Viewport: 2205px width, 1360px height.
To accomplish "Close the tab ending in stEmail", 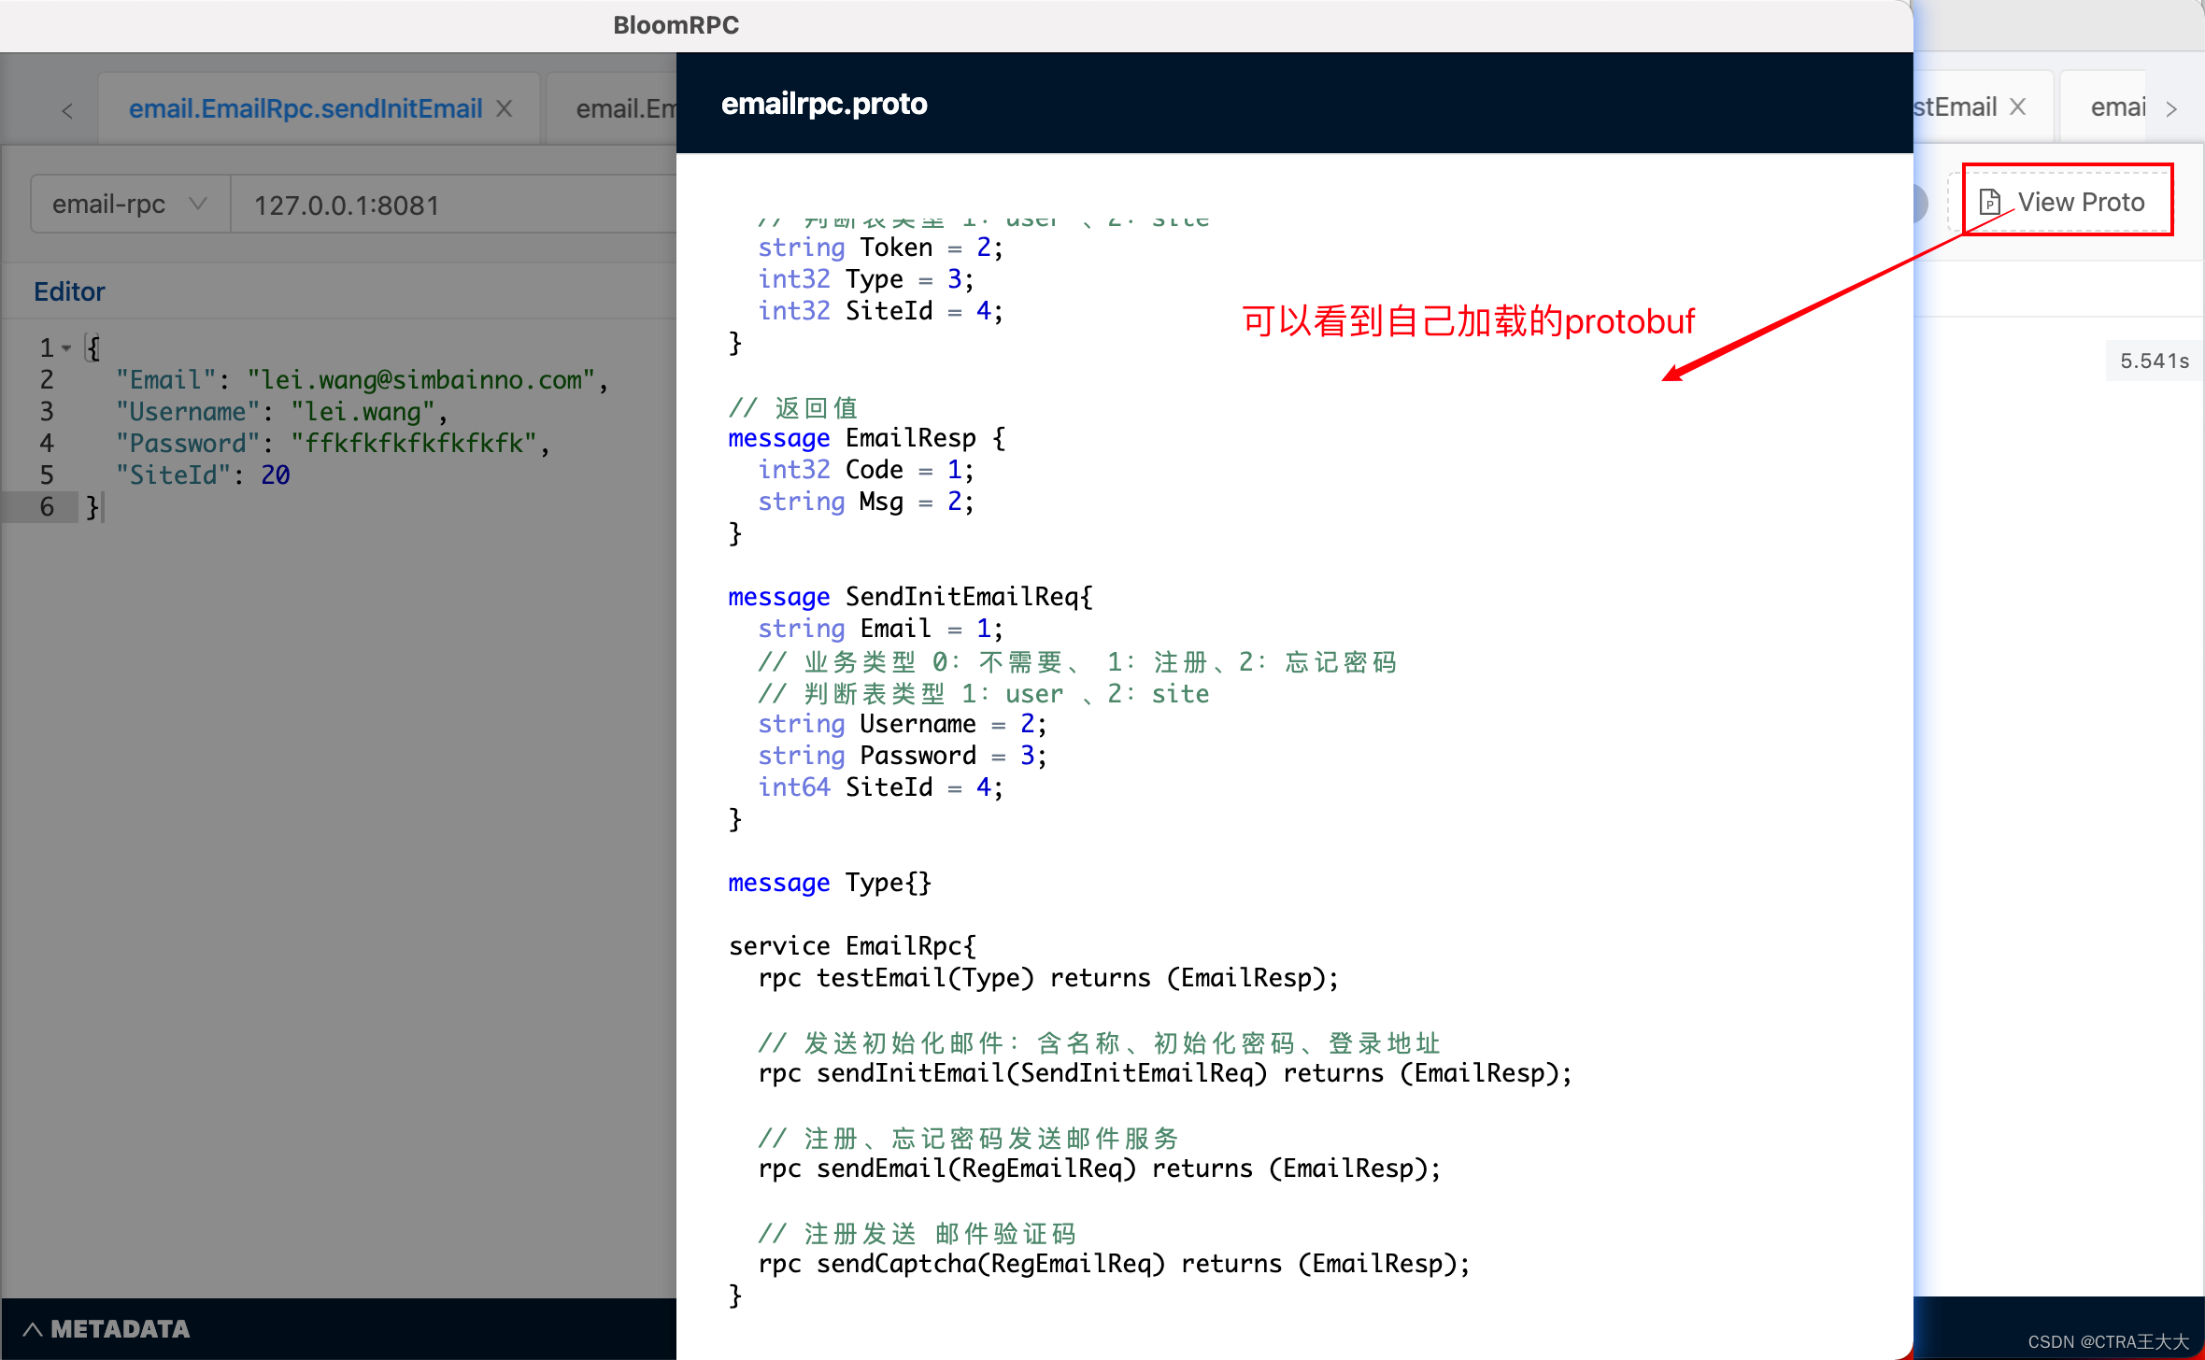I will (2018, 106).
